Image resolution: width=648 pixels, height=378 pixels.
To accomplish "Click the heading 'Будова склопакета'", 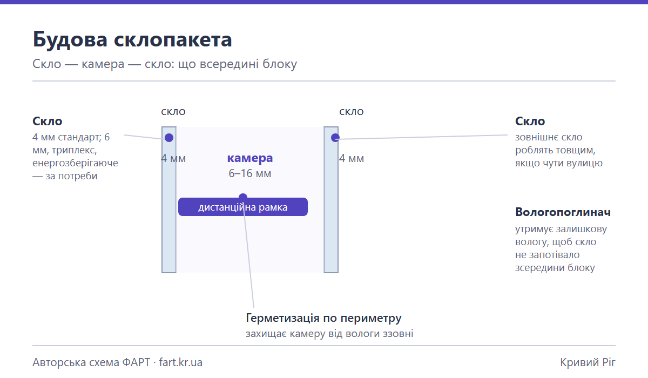I will point(132,39).
